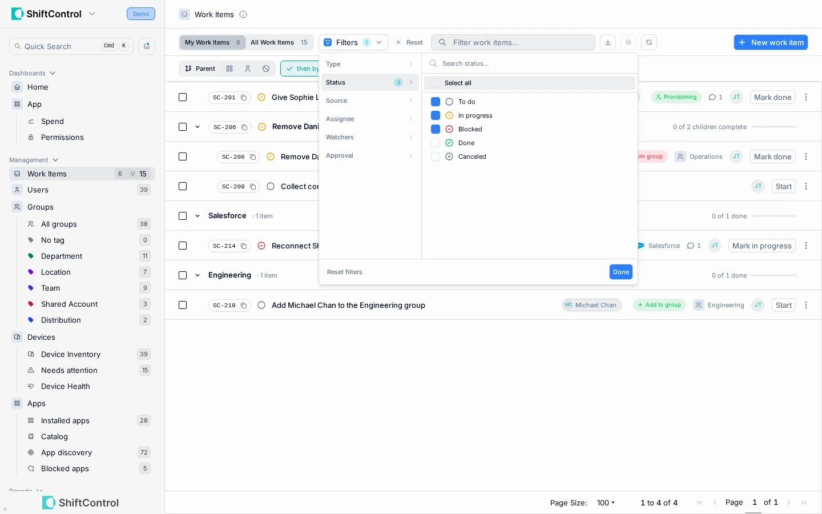Image resolution: width=822 pixels, height=514 pixels.
Task: Group by assignee person icon
Action: pyautogui.click(x=248, y=69)
